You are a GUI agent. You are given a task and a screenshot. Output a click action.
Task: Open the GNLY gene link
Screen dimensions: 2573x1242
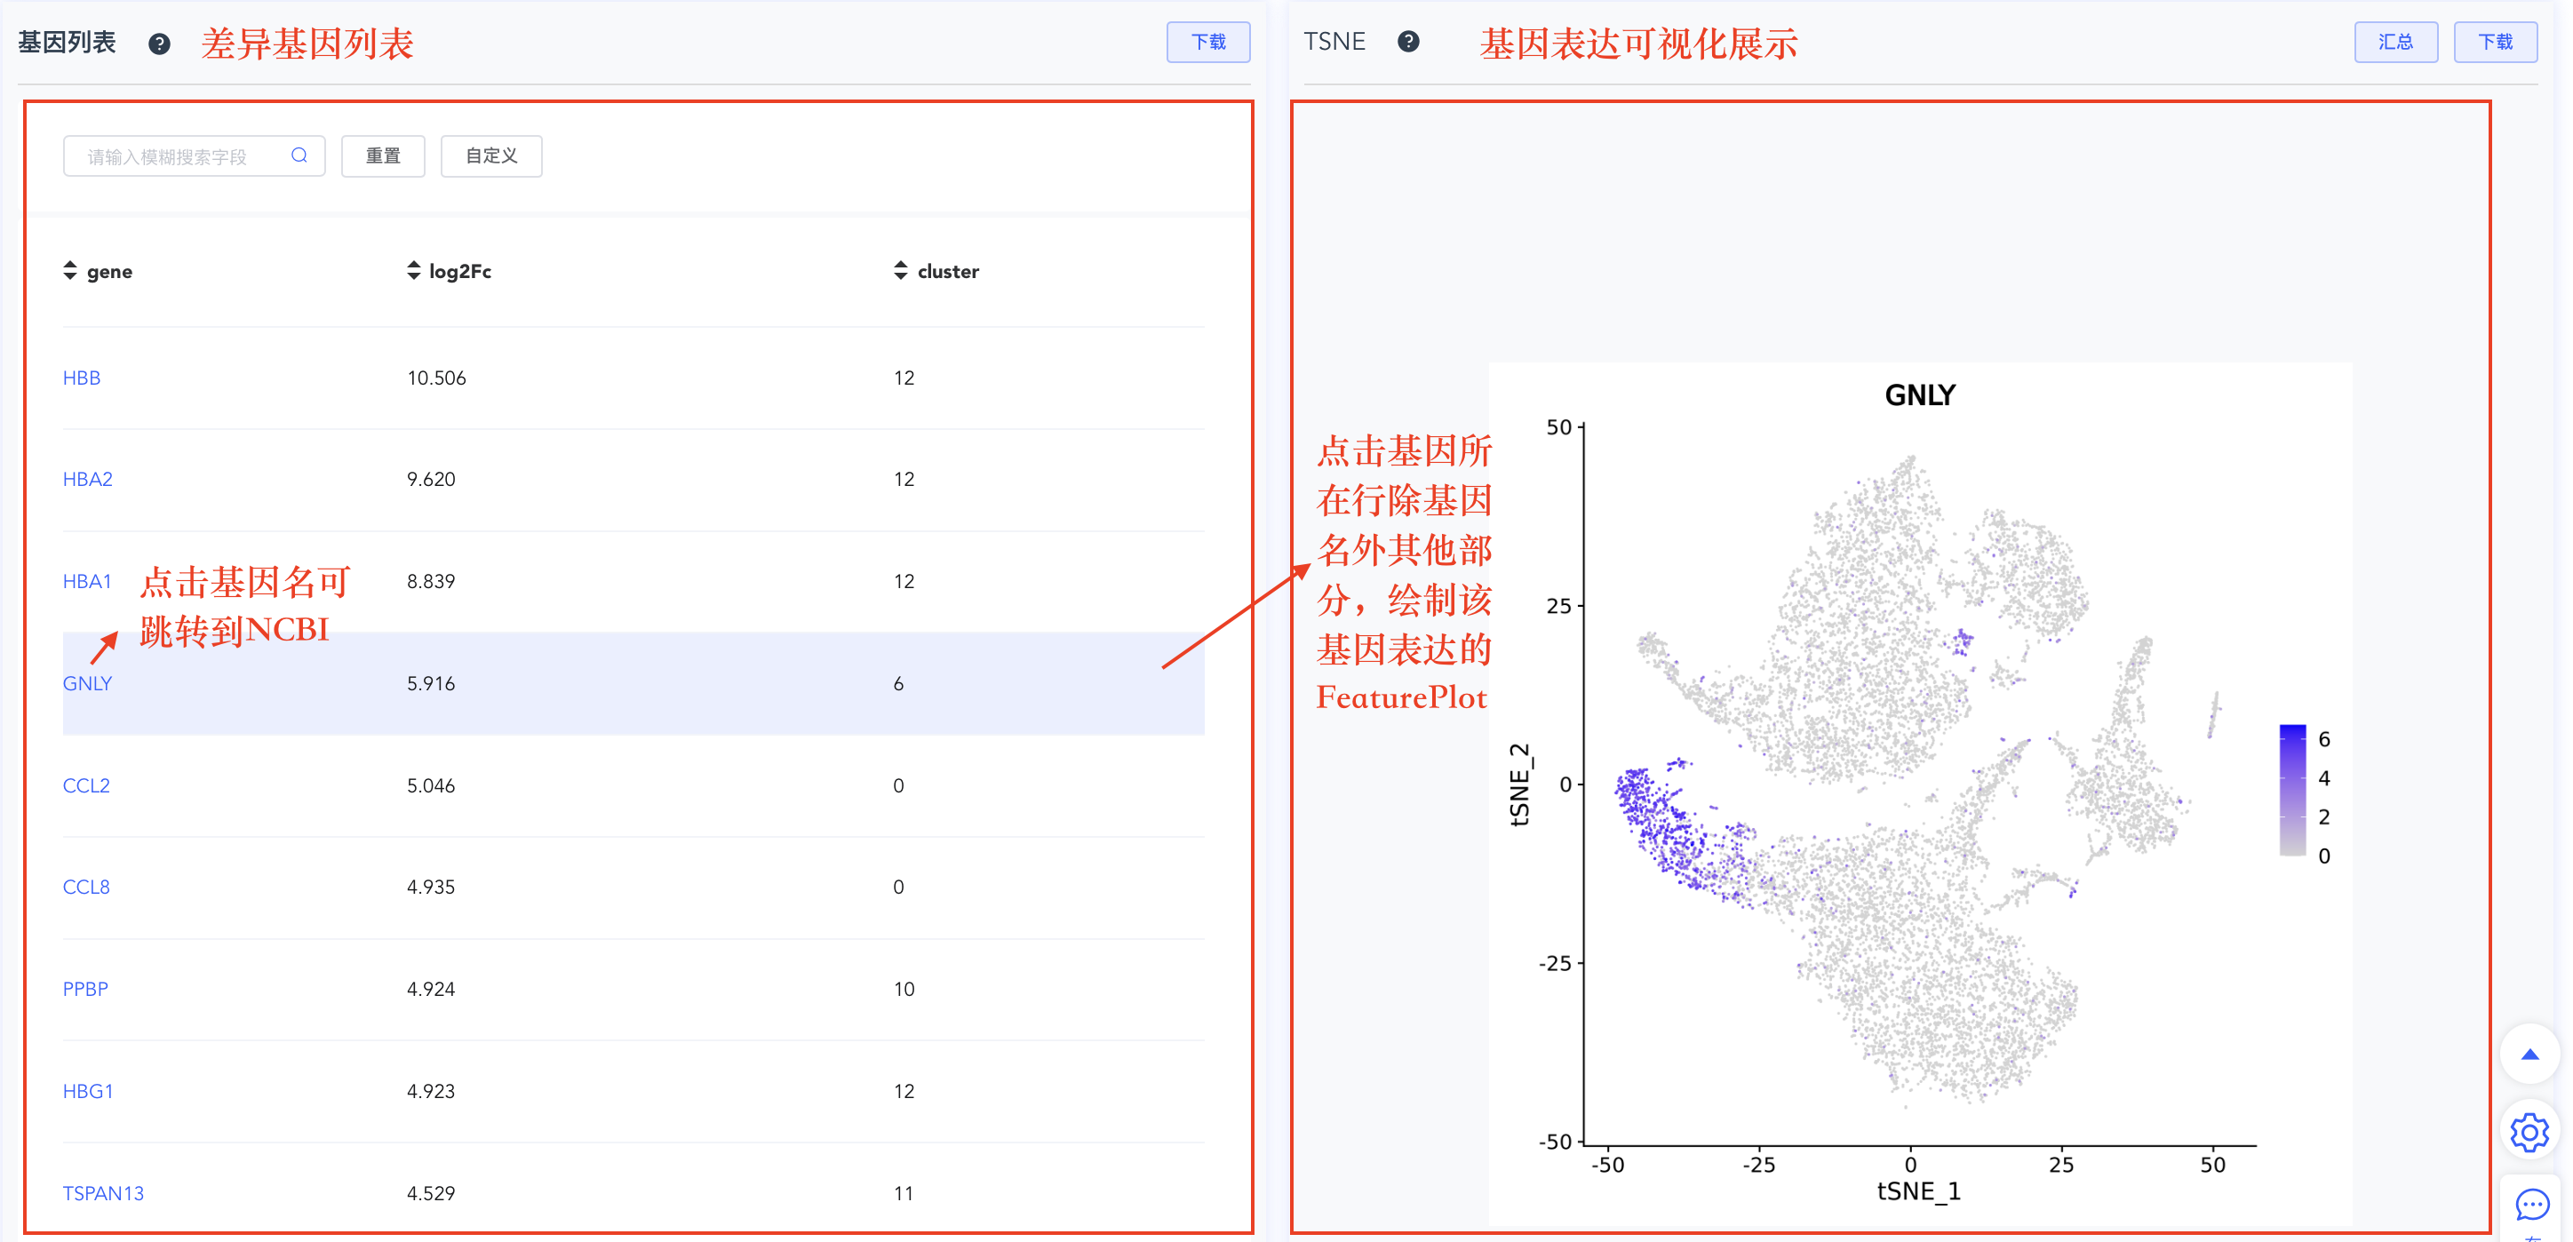coord(88,684)
